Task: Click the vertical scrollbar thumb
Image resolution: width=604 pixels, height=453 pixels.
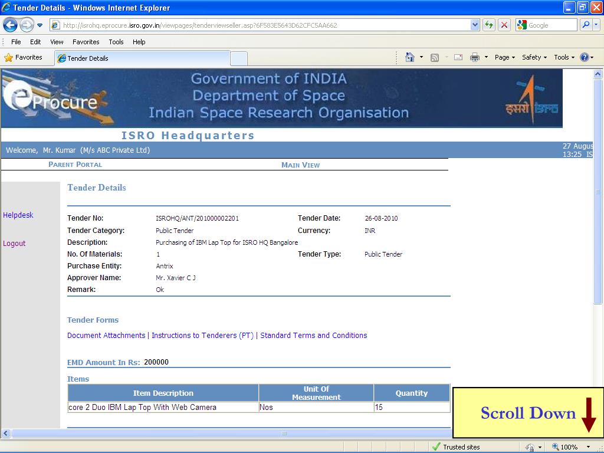Action: pyautogui.click(x=598, y=192)
